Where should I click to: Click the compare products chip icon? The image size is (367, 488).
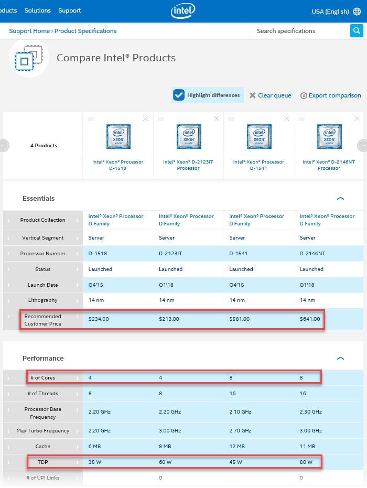pos(29,58)
